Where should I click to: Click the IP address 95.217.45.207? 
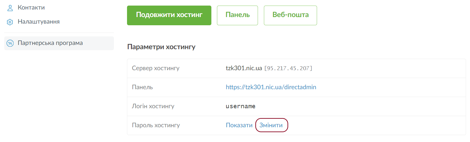[x=288, y=68]
